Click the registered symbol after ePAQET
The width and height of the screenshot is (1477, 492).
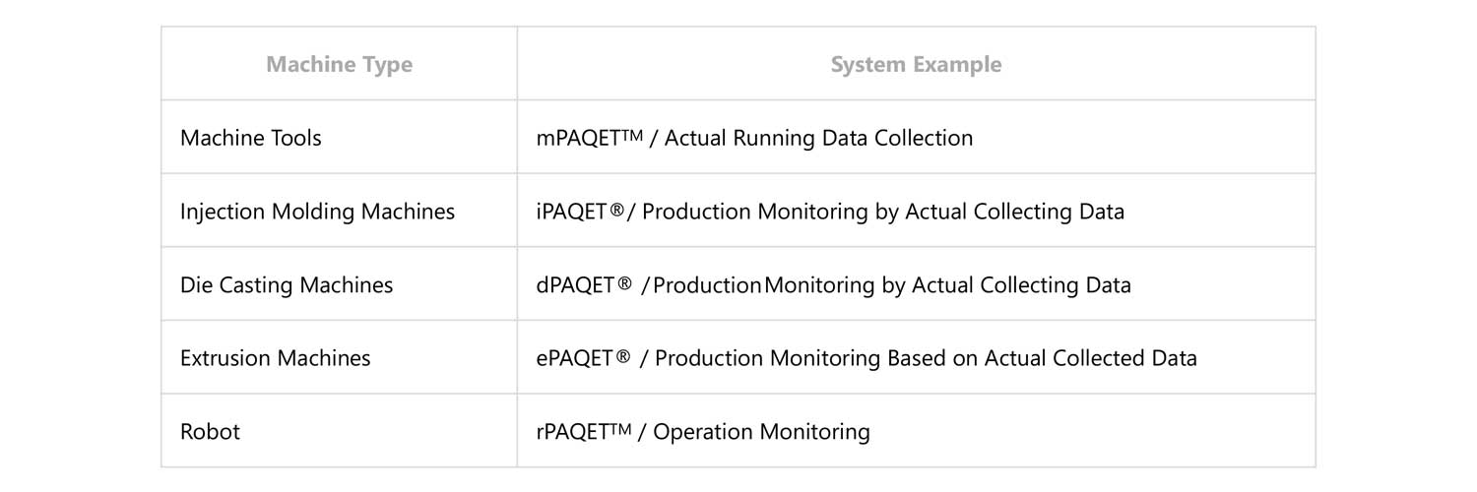point(622,357)
